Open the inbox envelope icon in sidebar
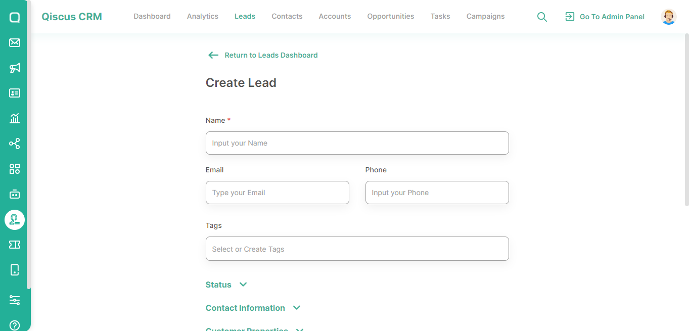 tap(15, 42)
